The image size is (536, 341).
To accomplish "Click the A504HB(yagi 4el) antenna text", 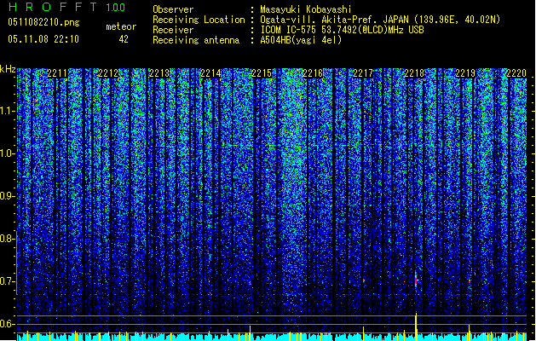I will 301,40.
